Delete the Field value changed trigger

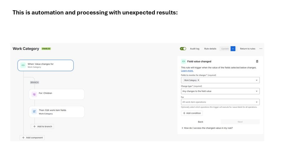click(x=257, y=61)
